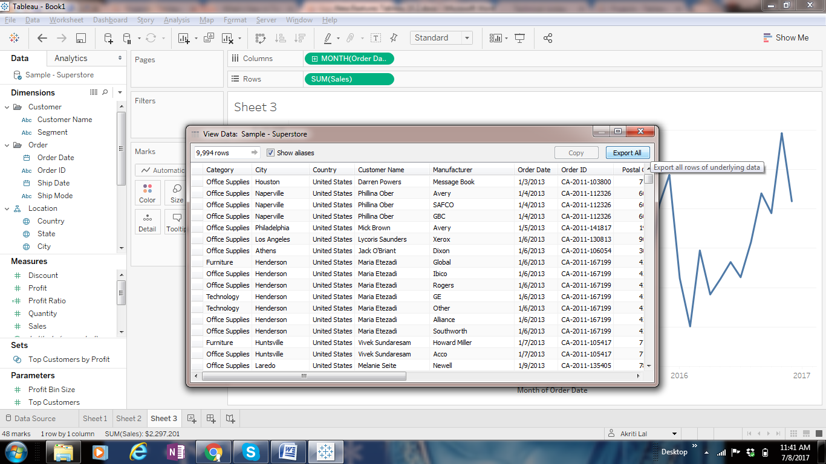Image resolution: width=826 pixels, height=464 pixels.
Task: Click the view-as-list icon in Dimensions header
Action: pyautogui.click(x=94, y=92)
